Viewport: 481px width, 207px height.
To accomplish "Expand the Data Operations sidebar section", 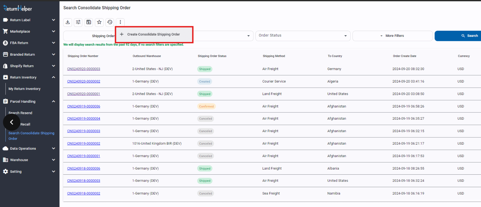I will pos(29,148).
